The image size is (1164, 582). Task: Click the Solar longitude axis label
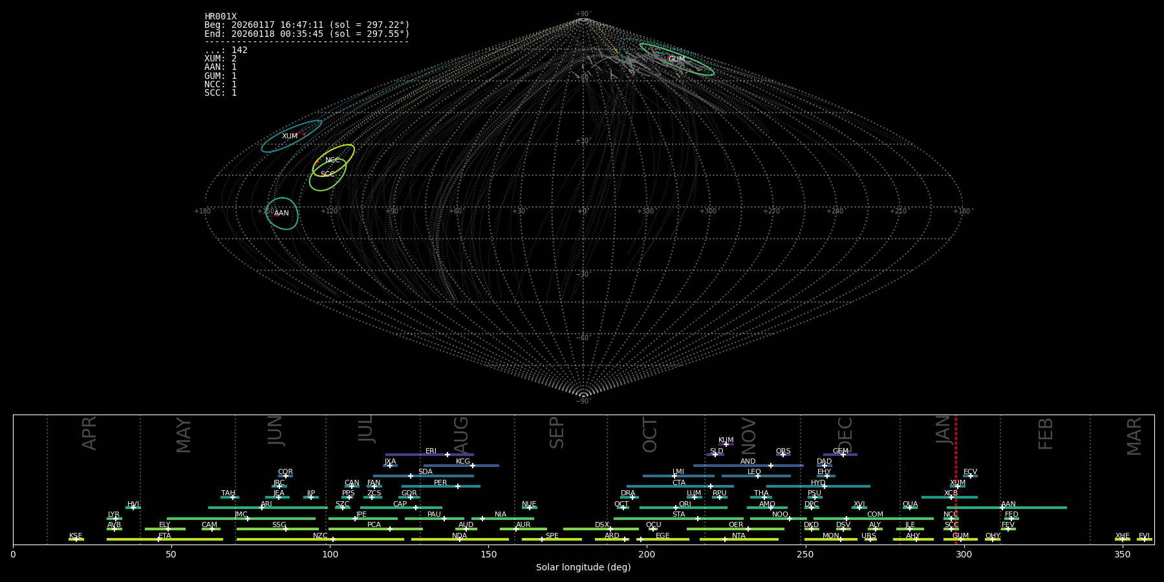[x=583, y=568]
